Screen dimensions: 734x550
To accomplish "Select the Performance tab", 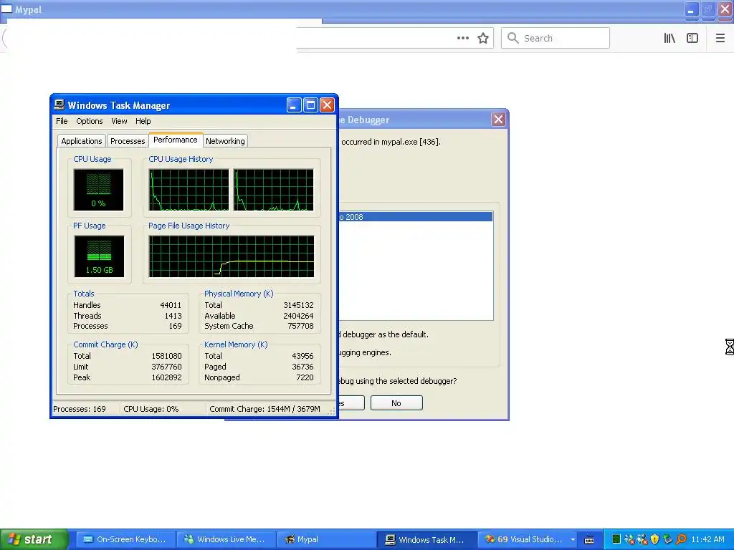I will pyautogui.click(x=176, y=140).
